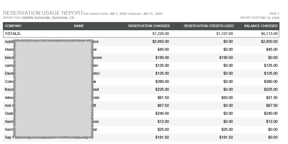Click $240.00 in the Reservation Charges column
Screen dimensions: 288x144
162,113
